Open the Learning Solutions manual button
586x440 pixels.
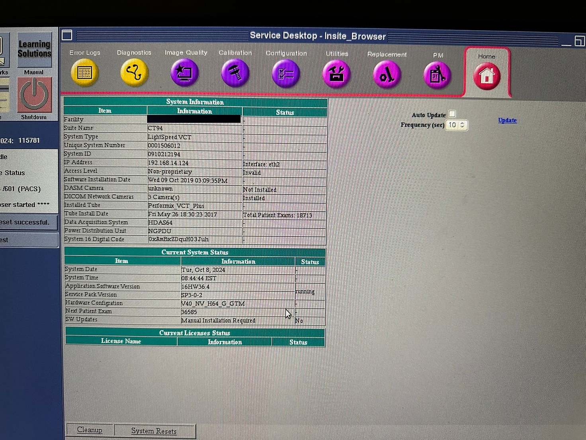[34, 49]
